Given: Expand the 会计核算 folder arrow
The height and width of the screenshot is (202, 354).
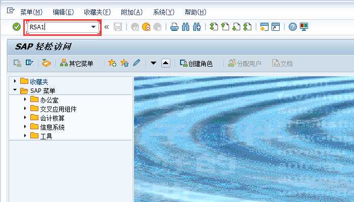Looking at the screenshot, I should click(25, 118).
